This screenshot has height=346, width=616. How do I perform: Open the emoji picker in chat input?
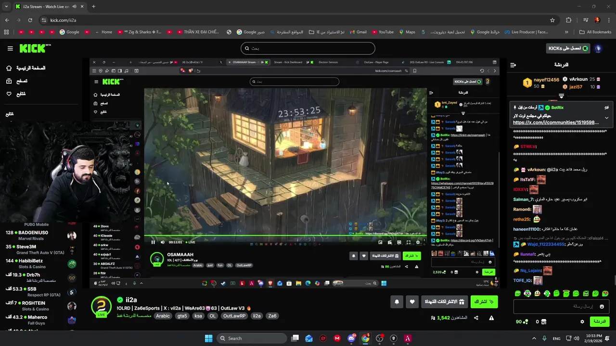click(602, 307)
